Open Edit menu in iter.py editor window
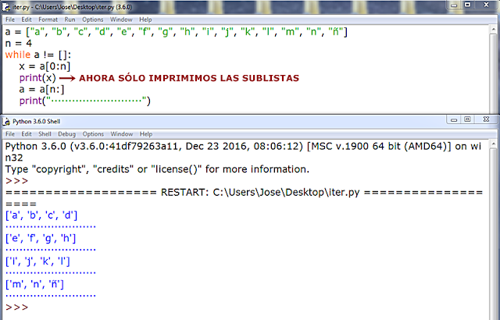 coord(26,20)
